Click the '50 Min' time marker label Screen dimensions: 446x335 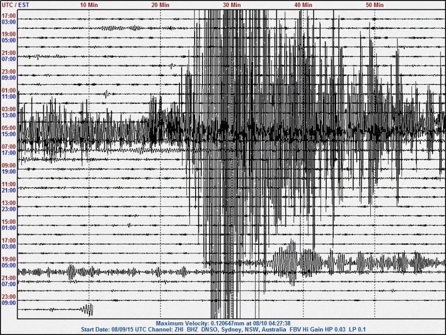pyautogui.click(x=375, y=5)
